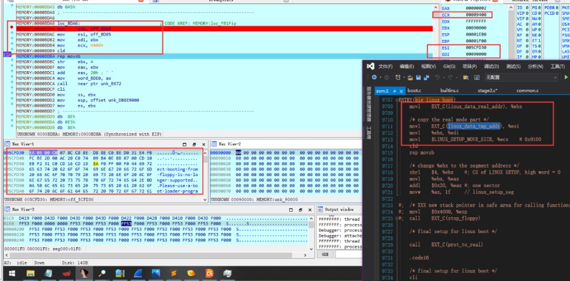Set breakpoint on the dot beside cld line
570x281 pixels.
(12, 51)
